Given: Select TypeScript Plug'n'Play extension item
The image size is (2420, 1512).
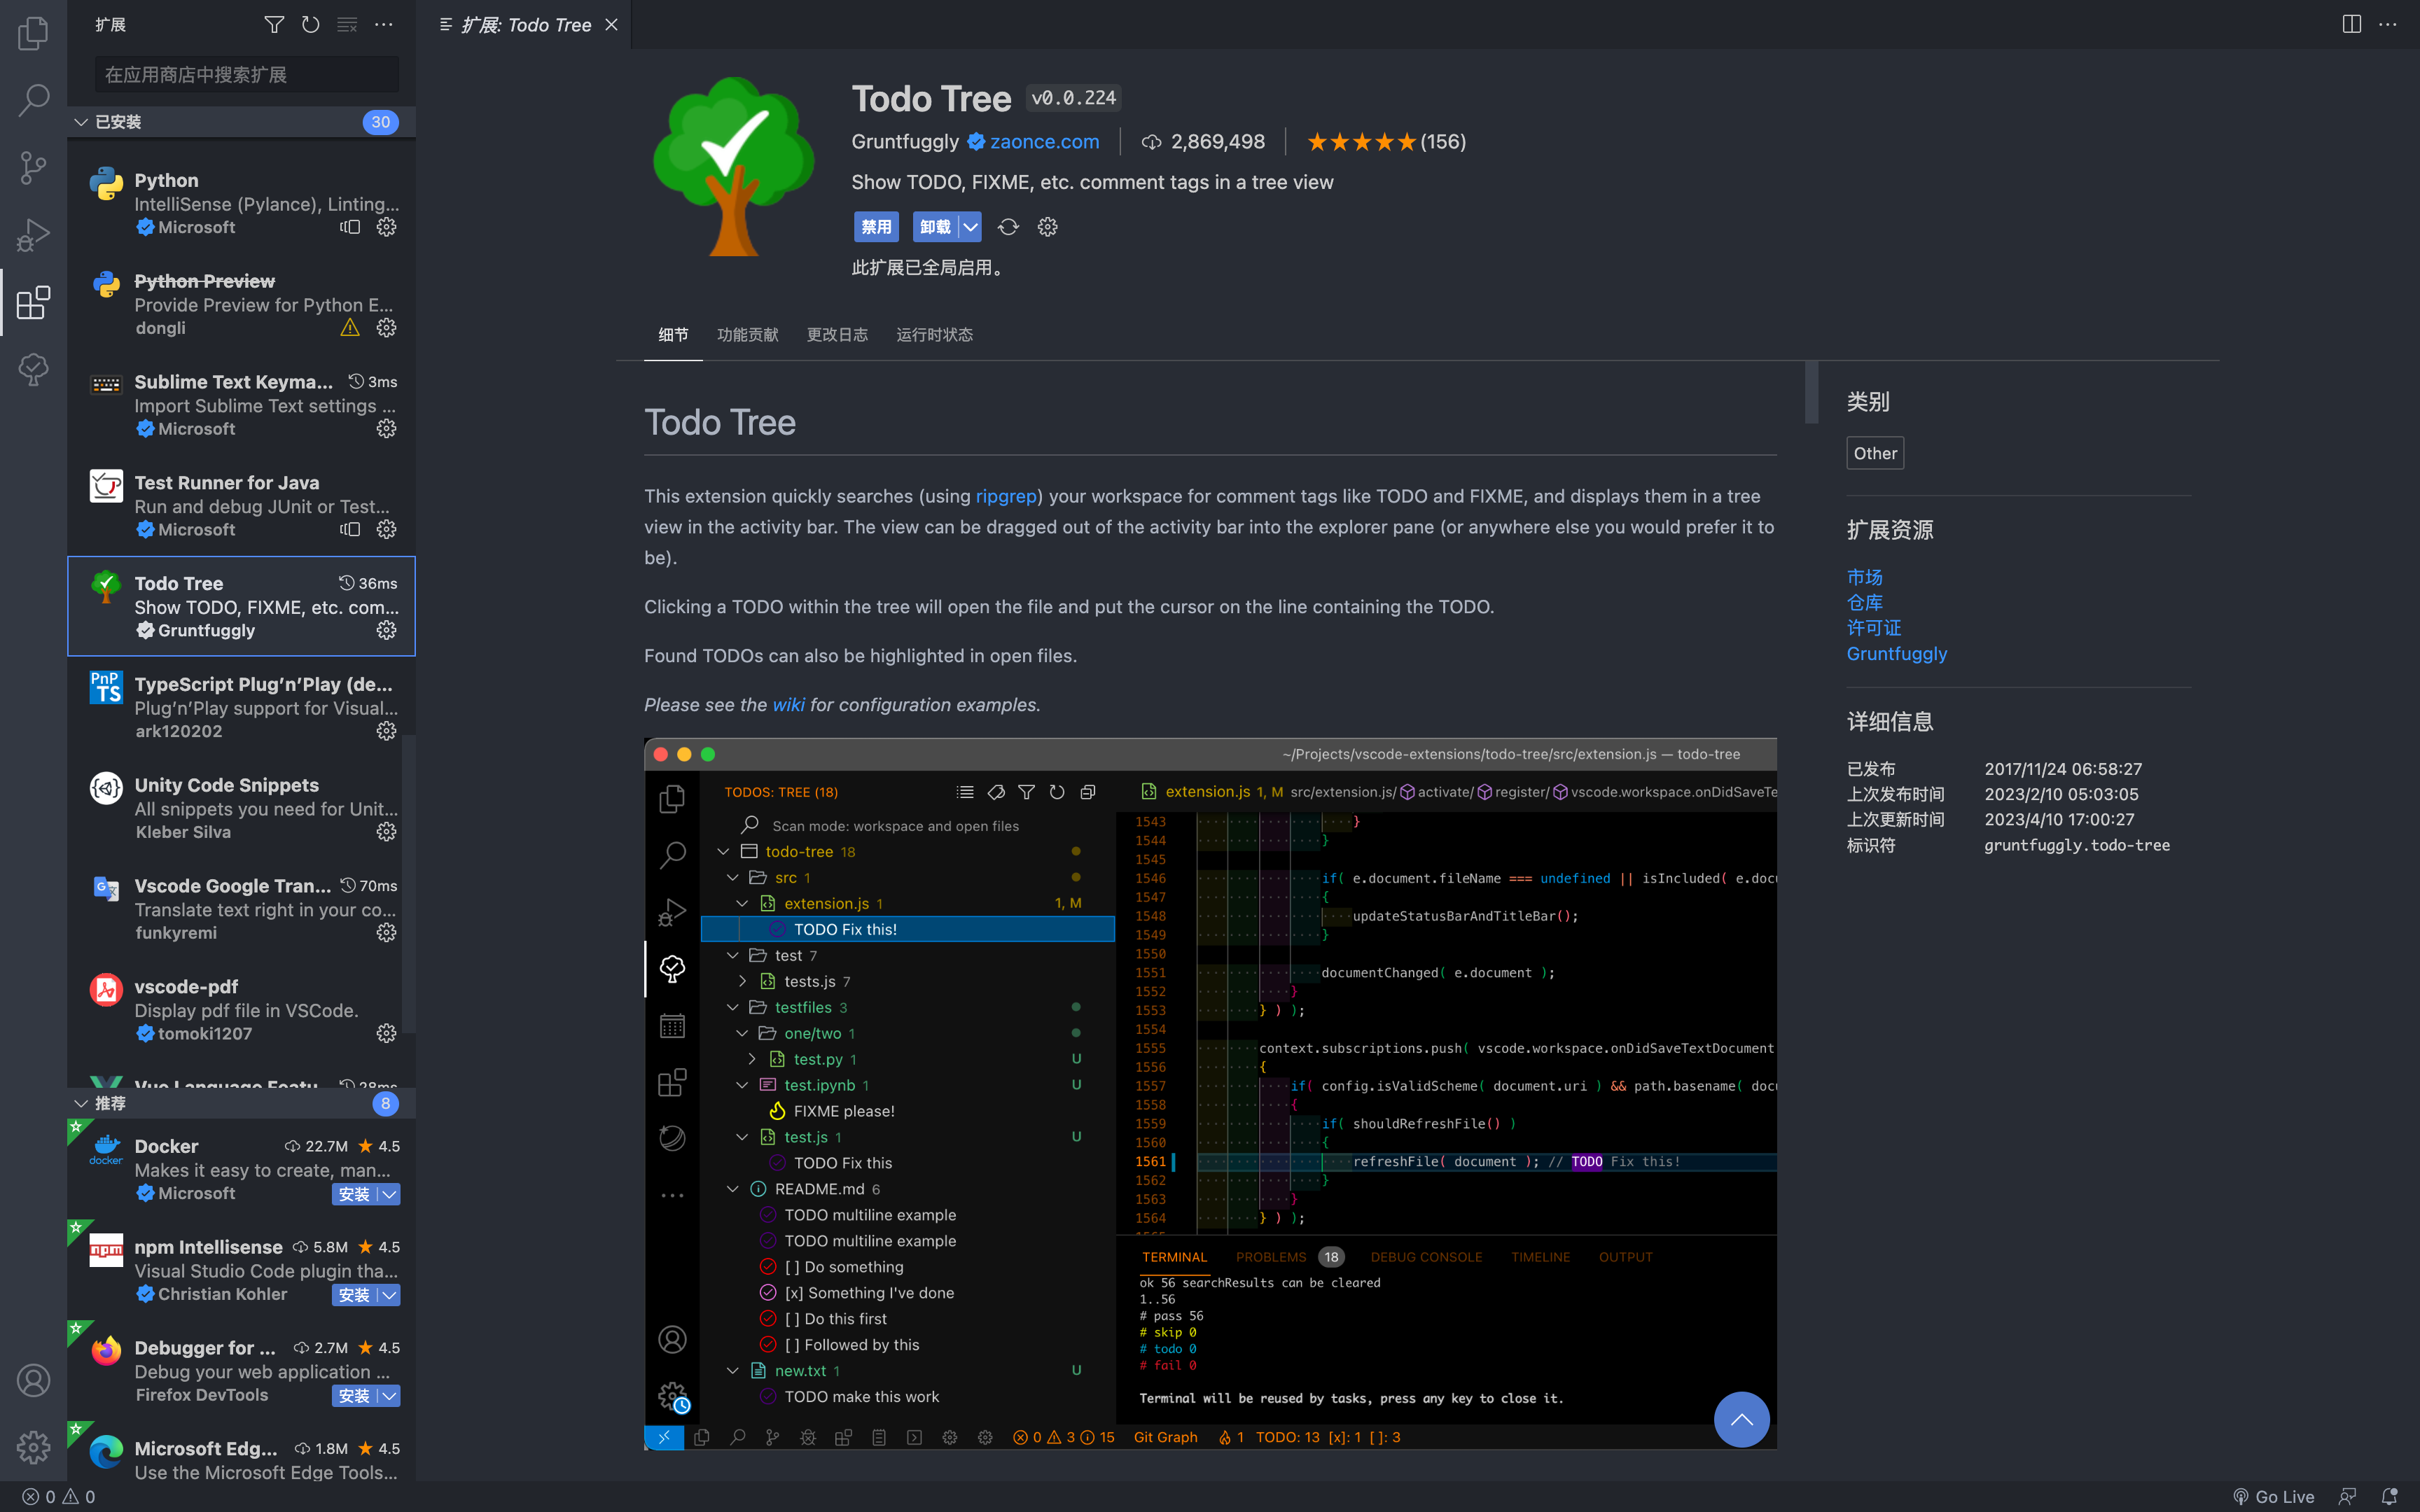Looking at the screenshot, I should click(x=241, y=707).
